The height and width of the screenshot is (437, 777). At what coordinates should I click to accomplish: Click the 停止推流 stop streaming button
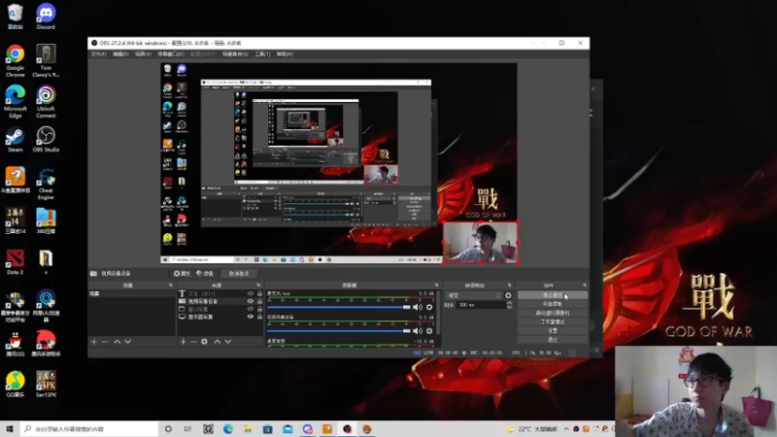coord(553,295)
